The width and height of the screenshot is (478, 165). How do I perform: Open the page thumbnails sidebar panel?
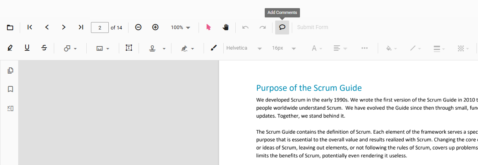pyautogui.click(x=10, y=70)
